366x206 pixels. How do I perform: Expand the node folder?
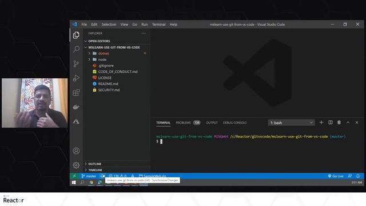(117, 60)
